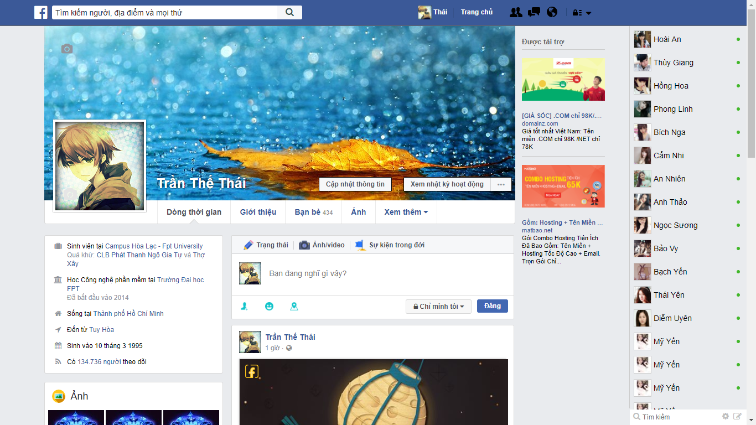The height and width of the screenshot is (425, 756).
Task: Open chat with Thùy Giang
Action: coord(688,63)
